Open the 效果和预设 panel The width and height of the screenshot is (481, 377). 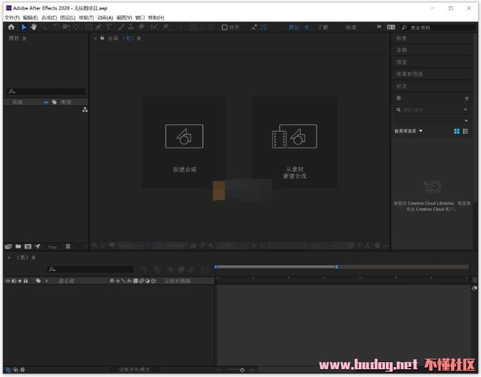click(409, 74)
